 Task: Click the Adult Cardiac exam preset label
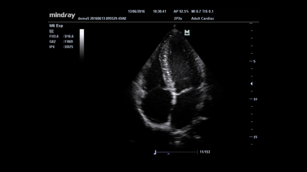coord(202,18)
